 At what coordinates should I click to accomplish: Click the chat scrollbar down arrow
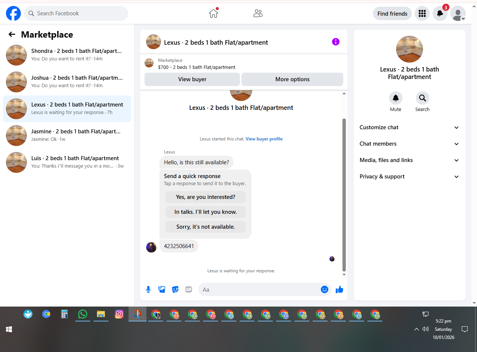click(344, 275)
